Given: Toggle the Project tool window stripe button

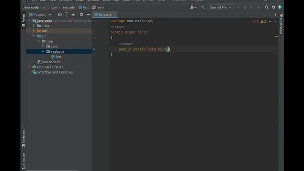Looking at the screenshot, I should click(23, 20).
